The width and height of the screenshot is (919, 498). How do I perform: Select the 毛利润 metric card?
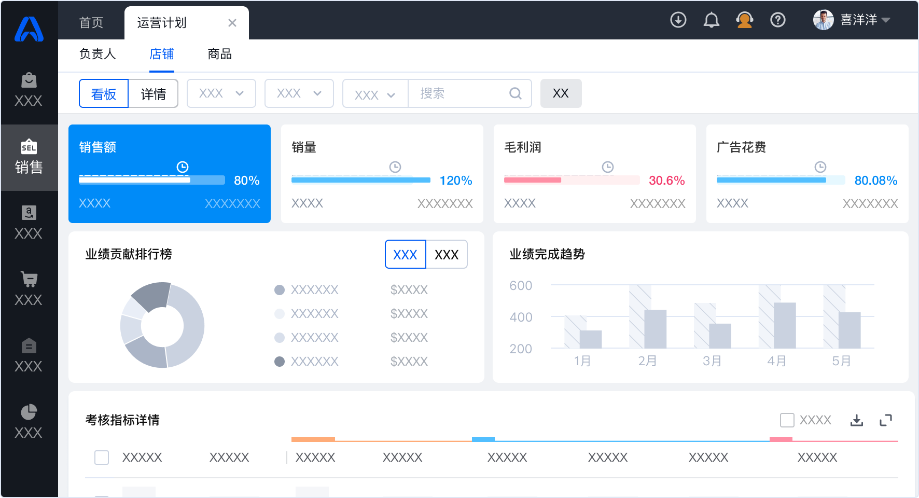click(595, 174)
